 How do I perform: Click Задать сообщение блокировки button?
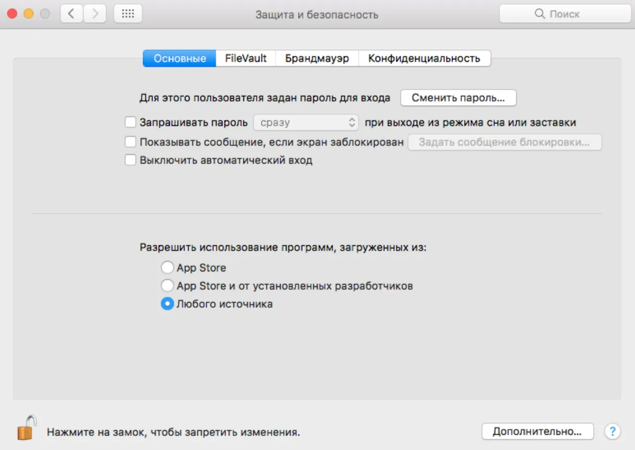505,142
